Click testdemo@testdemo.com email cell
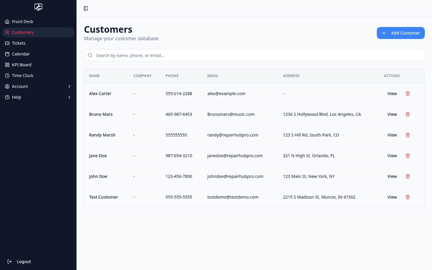The width and height of the screenshot is (432, 270). click(x=233, y=197)
